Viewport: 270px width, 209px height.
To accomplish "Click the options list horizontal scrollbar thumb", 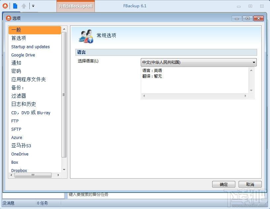I will pyautogui.click(x=33, y=175).
